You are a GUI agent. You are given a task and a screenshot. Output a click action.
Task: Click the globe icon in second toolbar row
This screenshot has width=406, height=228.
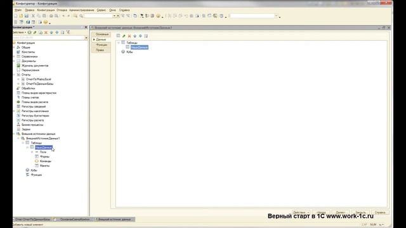pyautogui.click(x=28, y=22)
